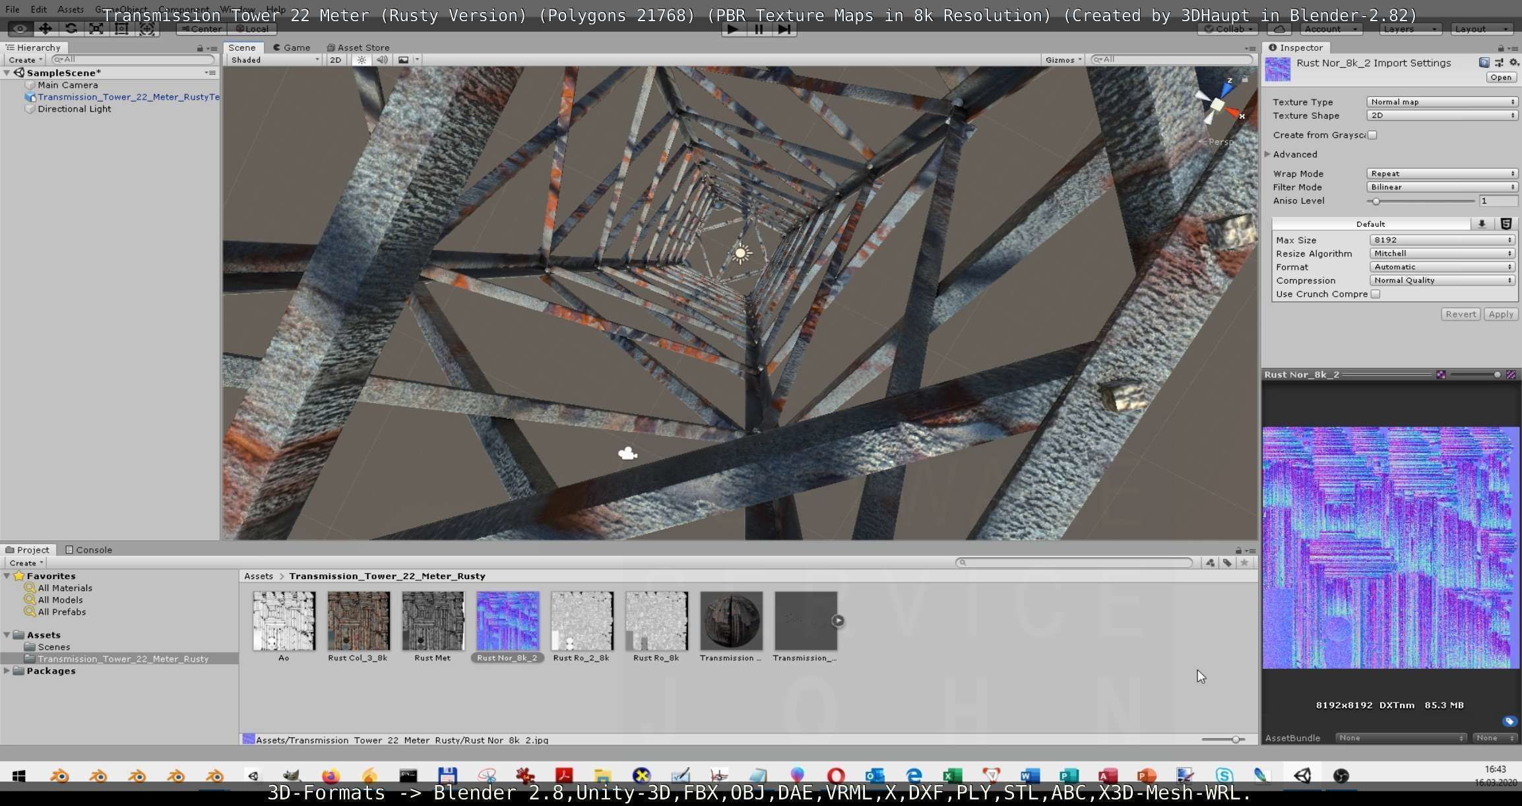Switch to the Asset Store tab
Screen dimensions: 1522x806
[x=358, y=47]
